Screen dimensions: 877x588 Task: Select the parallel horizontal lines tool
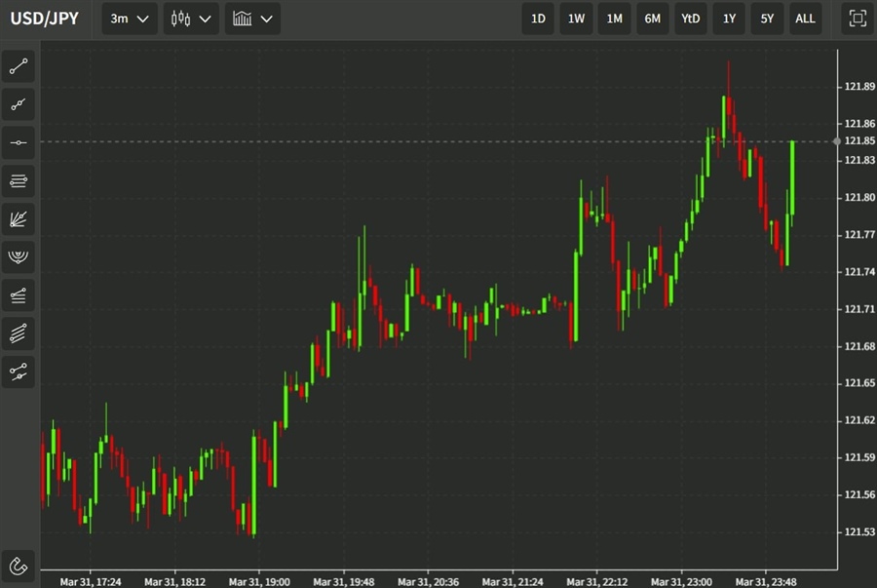tap(18, 180)
